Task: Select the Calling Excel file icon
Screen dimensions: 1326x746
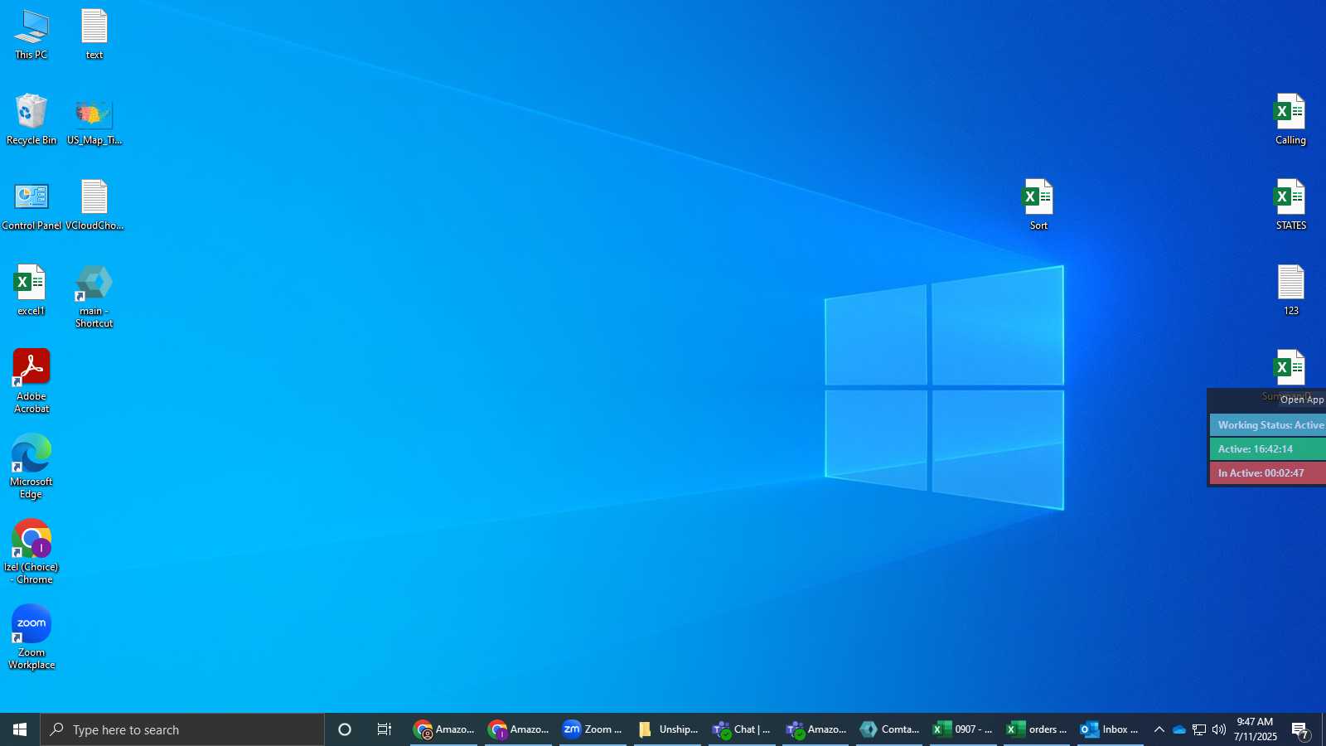Action: tap(1290, 120)
